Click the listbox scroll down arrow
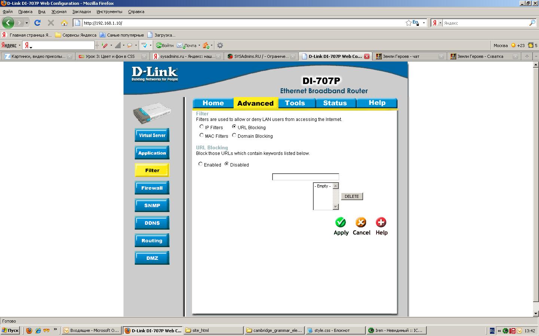The image size is (539, 336). pos(336,207)
